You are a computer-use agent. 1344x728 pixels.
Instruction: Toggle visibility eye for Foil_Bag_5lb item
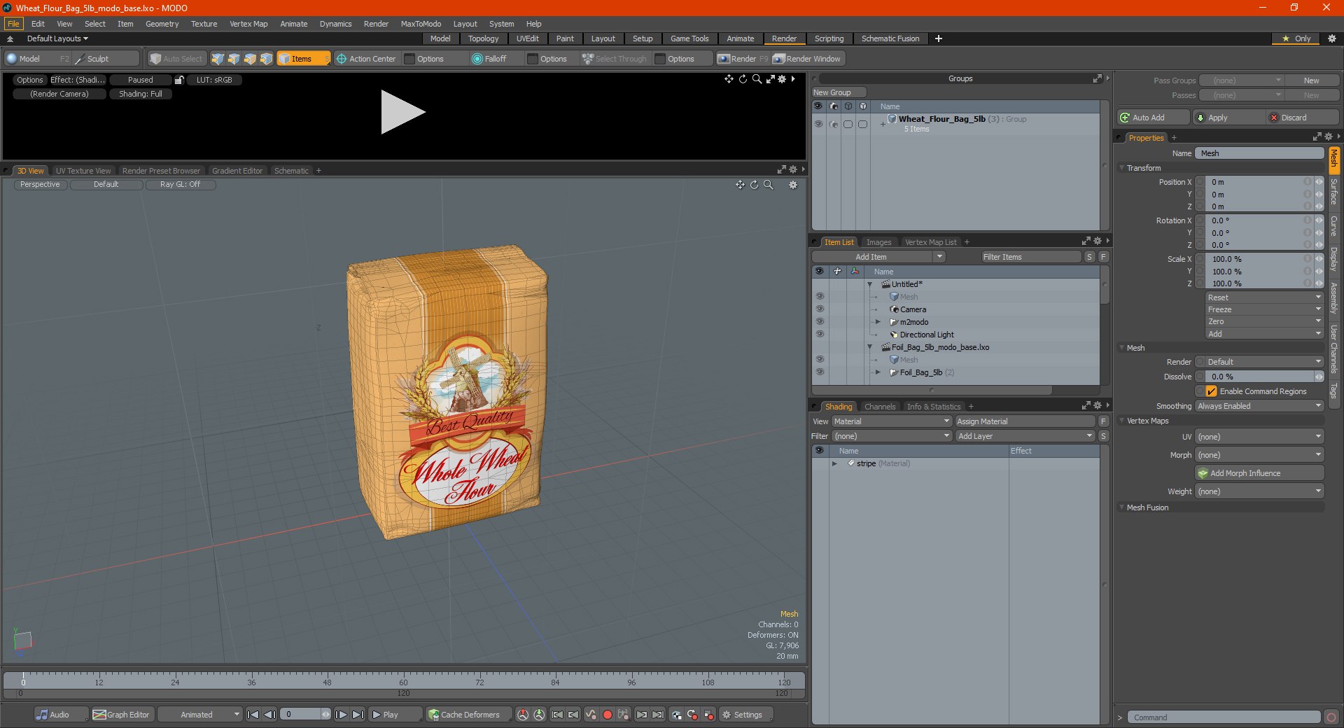(820, 372)
